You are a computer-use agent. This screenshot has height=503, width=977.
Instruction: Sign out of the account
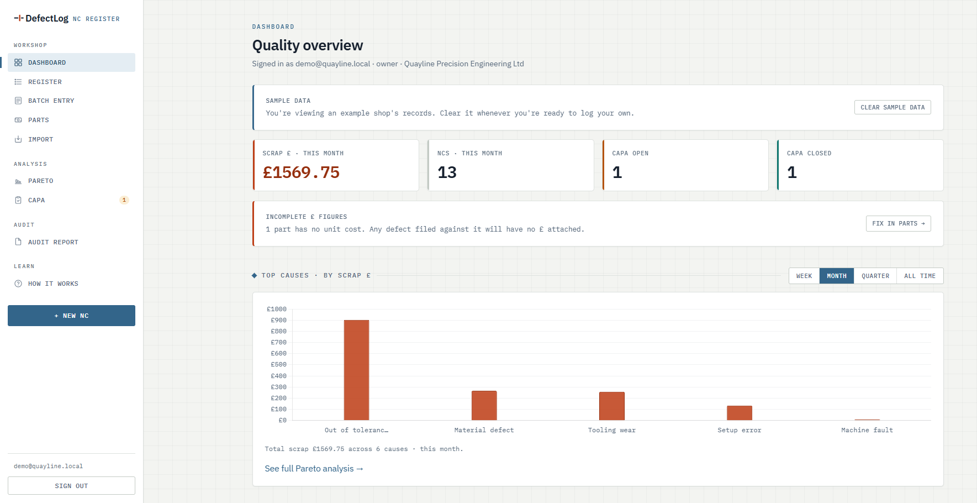[71, 486]
